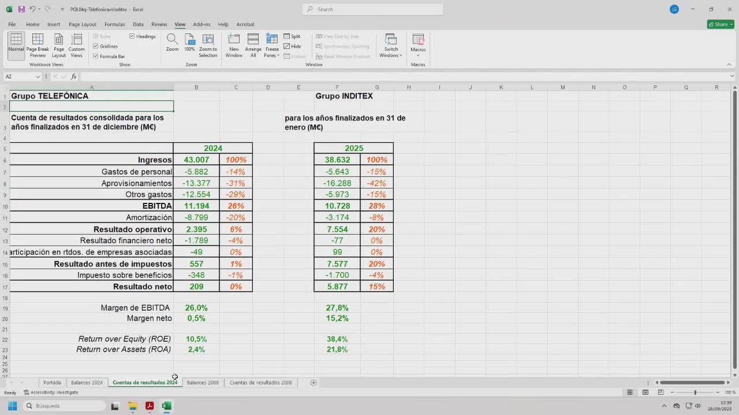Adjust the status bar zoom slider
The width and height of the screenshot is (739, 415).
coord(695,393)
